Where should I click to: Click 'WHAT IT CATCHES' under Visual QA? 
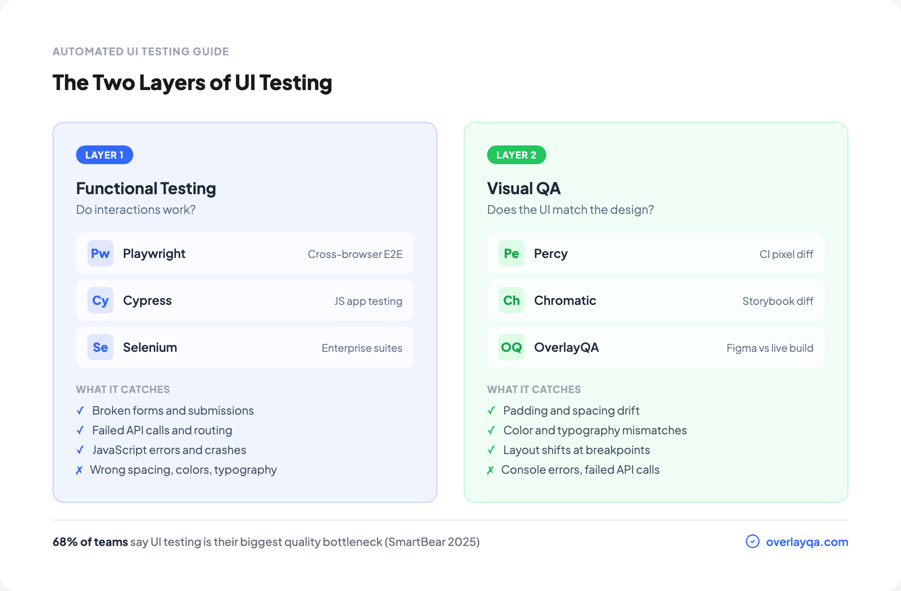[x=534, y=389]
